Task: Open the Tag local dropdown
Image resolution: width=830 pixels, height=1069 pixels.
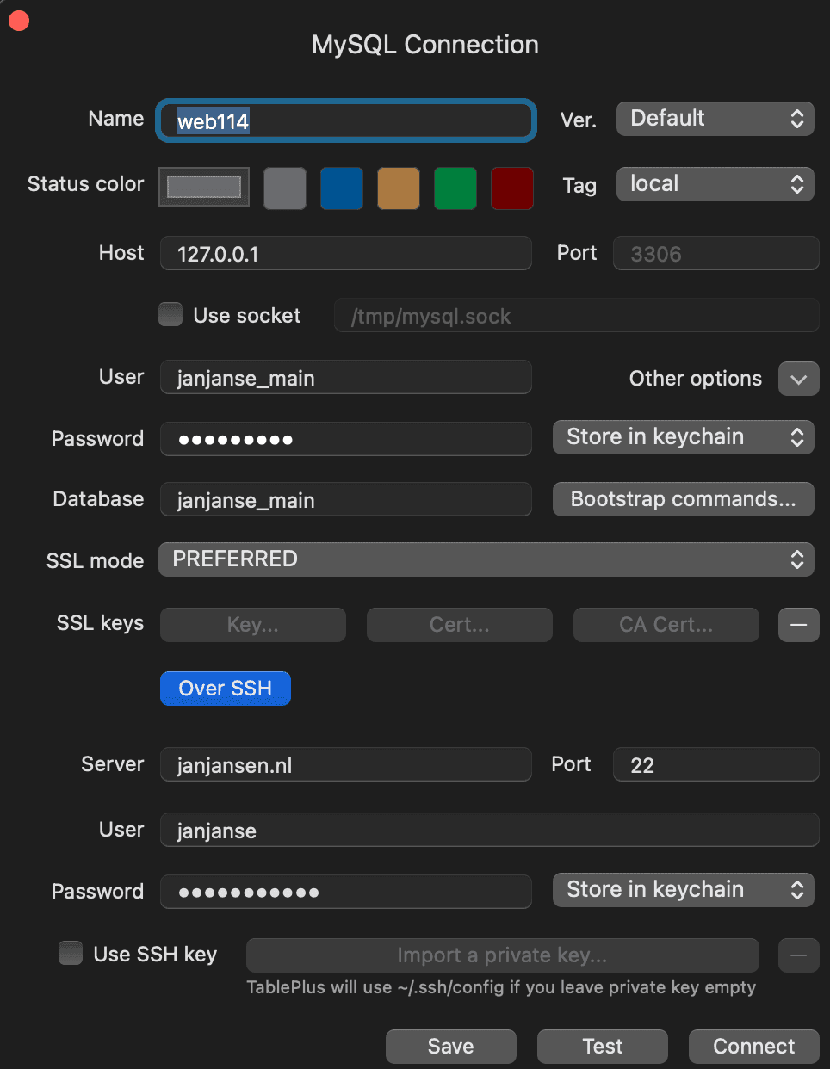Action: pyautogui.click(x=715, y=184)
